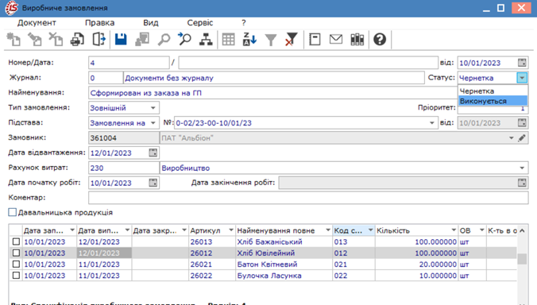The width and height of the screenshot is (537, 305).
Task: Click the Журнал number field 0
Action: pos(106,78)
